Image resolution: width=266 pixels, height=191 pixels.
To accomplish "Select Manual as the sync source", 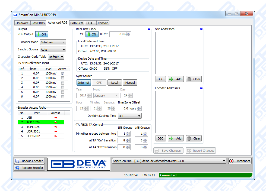I will coord(130,83).
